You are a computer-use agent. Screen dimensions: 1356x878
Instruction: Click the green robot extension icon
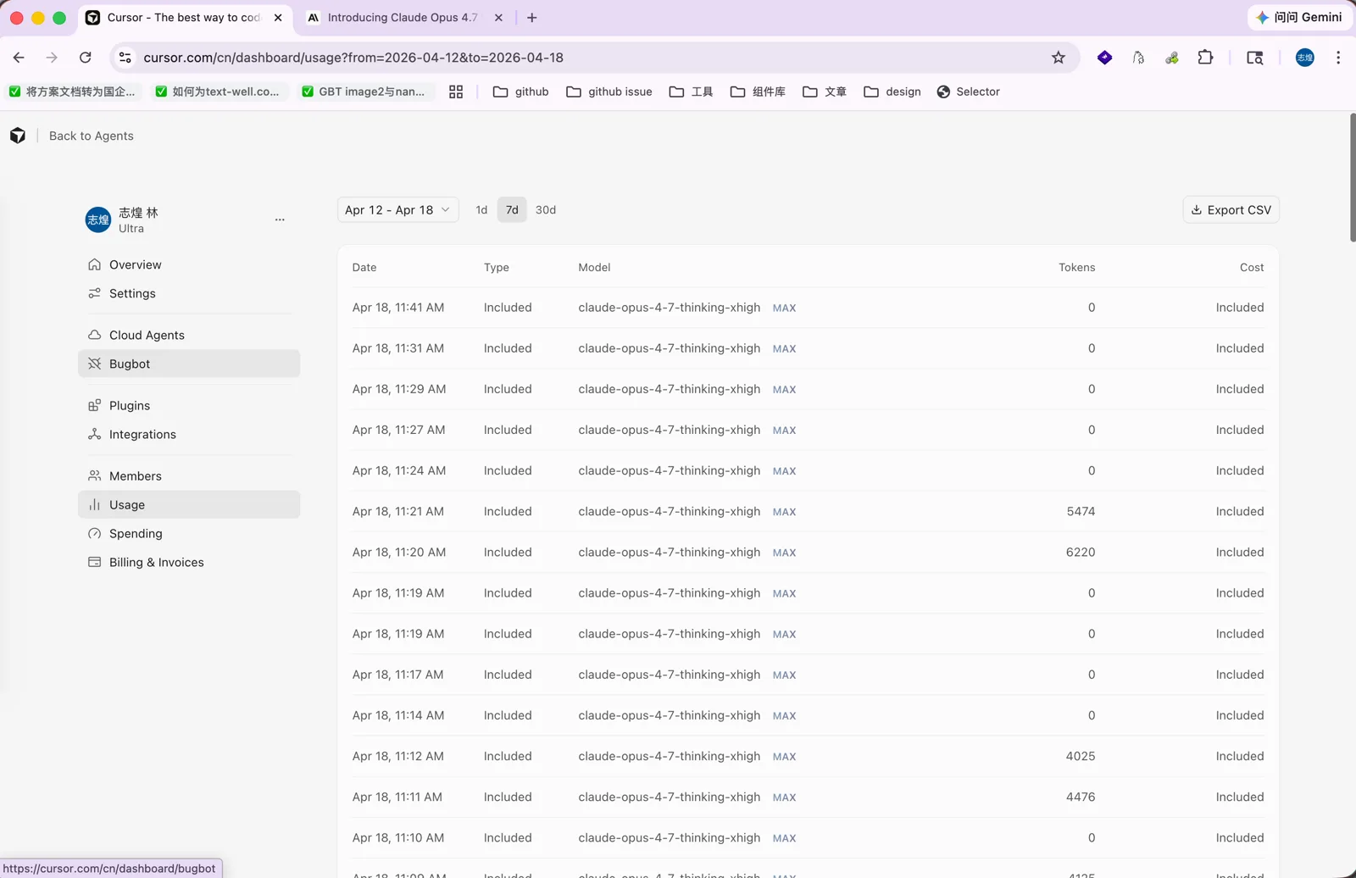1172,58
